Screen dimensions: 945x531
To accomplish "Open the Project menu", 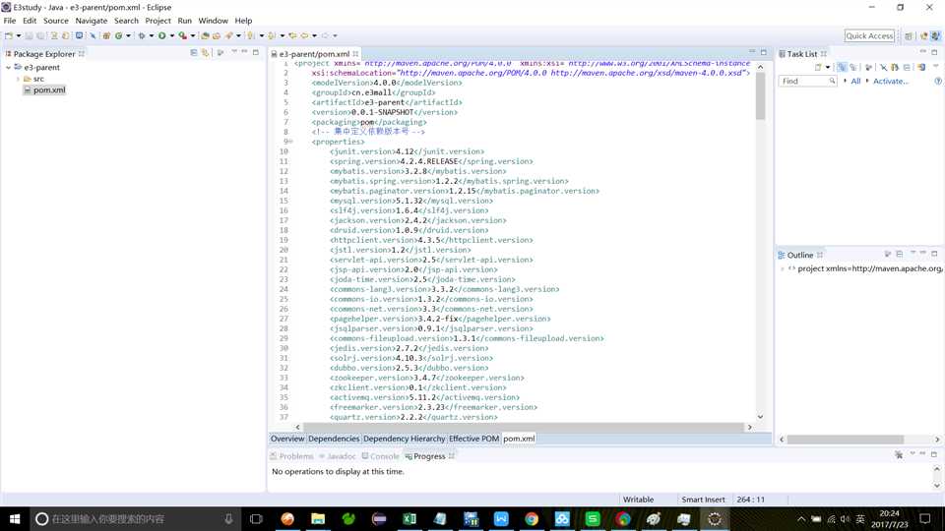I will coord(157,21).
